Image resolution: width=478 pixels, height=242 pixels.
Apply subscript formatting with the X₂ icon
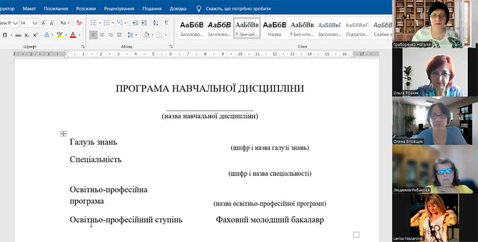pos(26,35)
